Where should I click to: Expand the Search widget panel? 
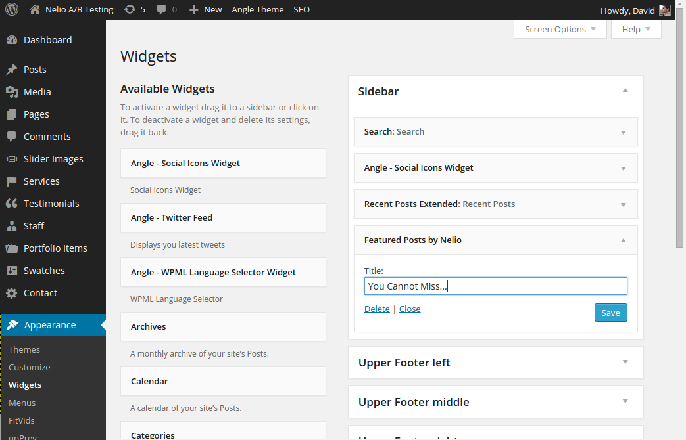click(623, 132)
